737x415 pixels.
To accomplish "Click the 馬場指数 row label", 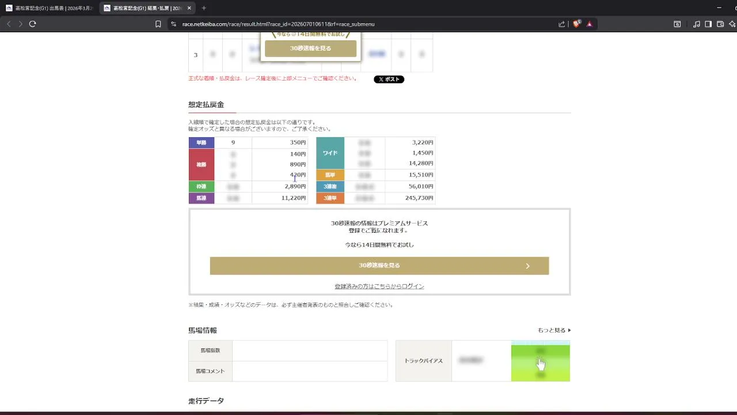I will coord(210,350).
